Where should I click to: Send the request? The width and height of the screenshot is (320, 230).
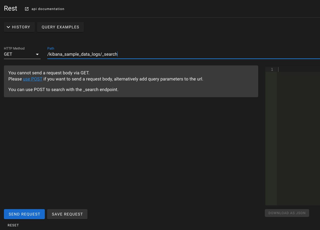(24, 214)
